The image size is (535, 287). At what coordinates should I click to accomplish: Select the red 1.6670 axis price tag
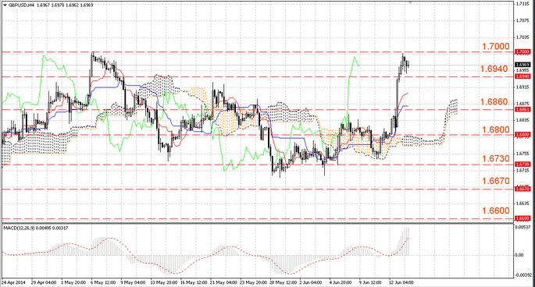tap(523, 189)
